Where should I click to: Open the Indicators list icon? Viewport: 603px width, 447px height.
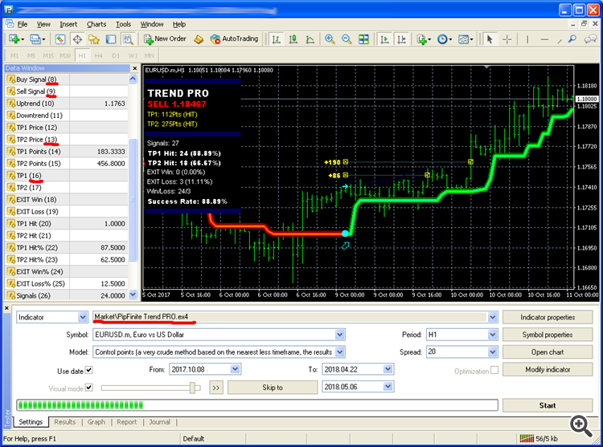(424, 39)
